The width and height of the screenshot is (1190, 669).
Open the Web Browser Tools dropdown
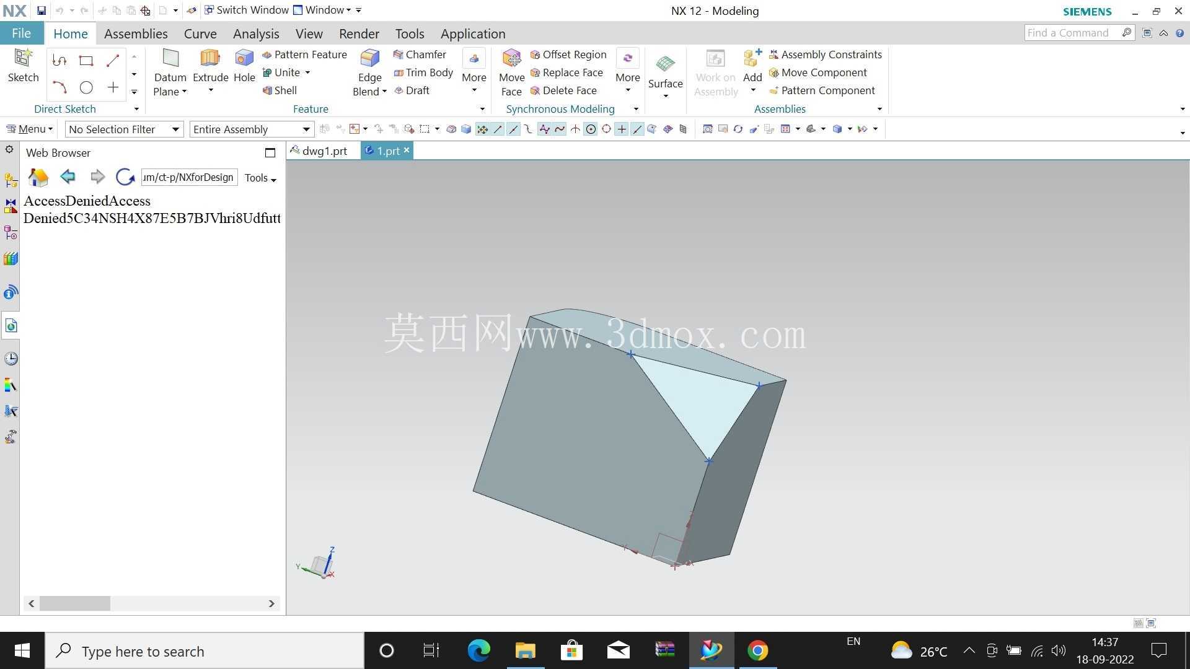point(260,178)
